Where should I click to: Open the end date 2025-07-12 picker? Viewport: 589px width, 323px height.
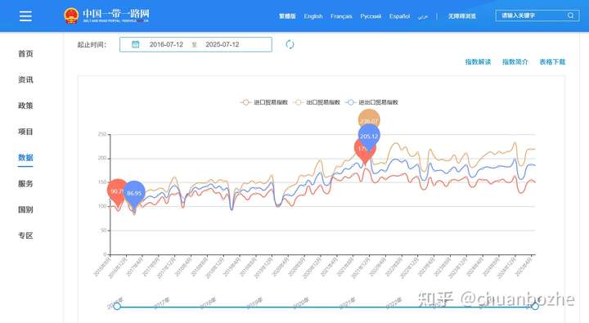223,44
